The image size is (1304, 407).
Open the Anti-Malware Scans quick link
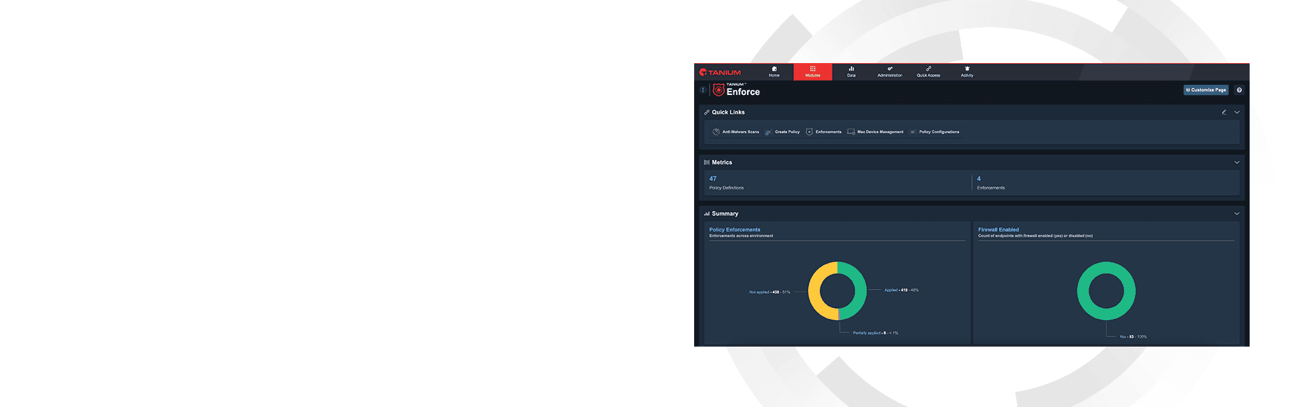point(736,132)
